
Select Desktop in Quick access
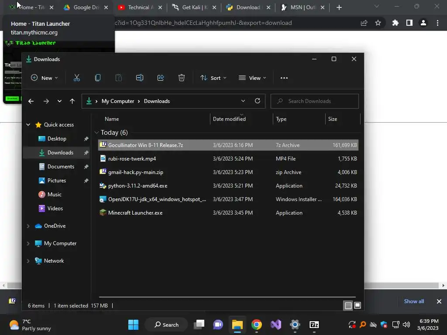click(56, 139)
